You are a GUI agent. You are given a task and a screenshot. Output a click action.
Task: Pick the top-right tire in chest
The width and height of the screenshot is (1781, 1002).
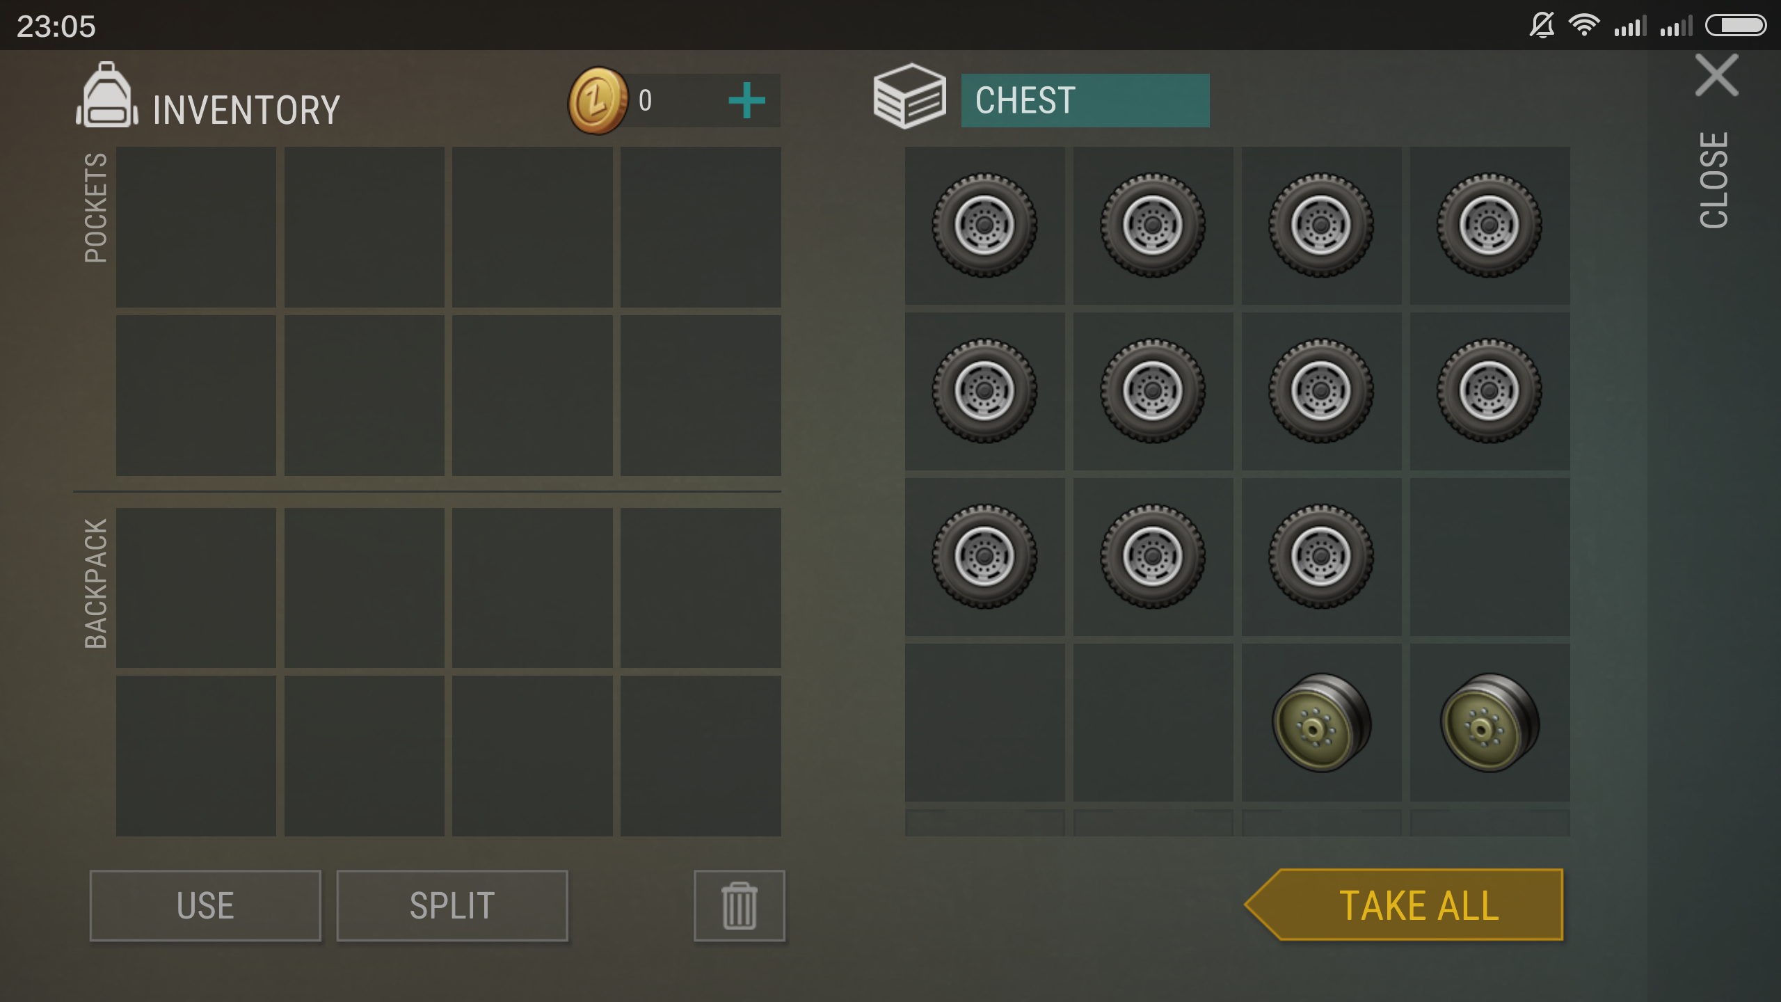[x=1490, y=225]
